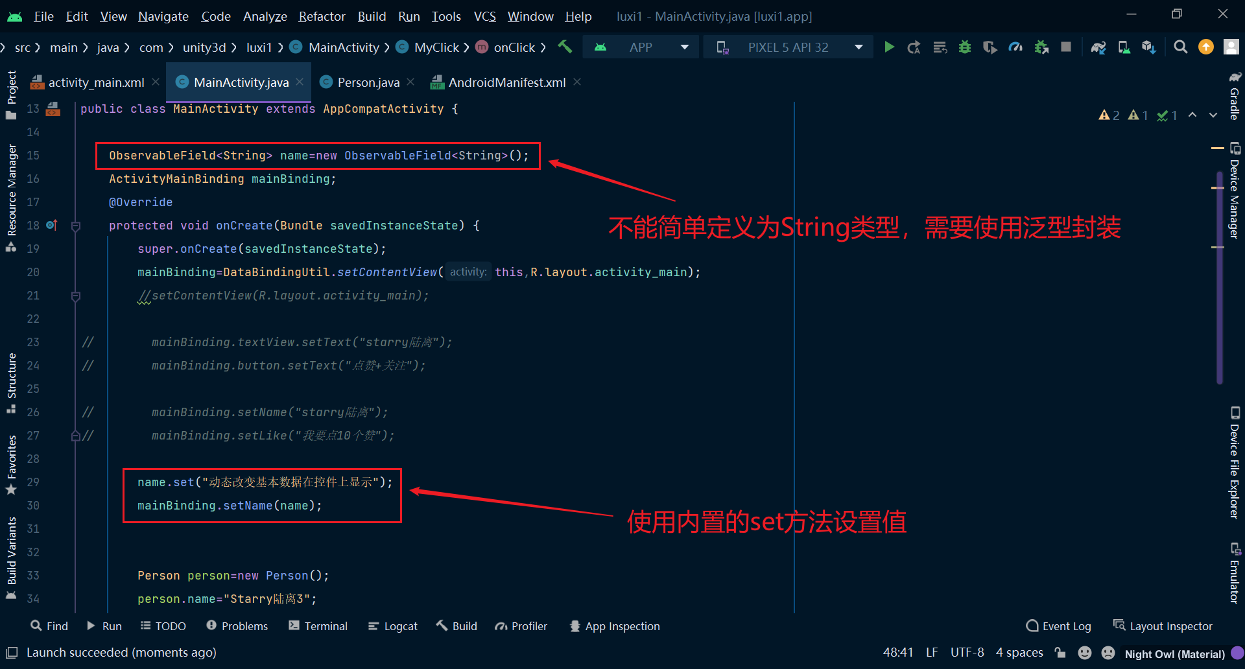Viewport: 1245px width, 669px height.
Task: Toggle the Favorites tool window
Action: (x=12, y=465)
